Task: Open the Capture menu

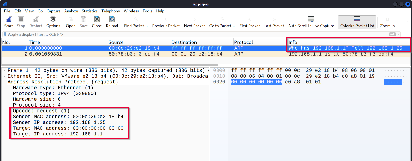Action: tap(53, 11)
